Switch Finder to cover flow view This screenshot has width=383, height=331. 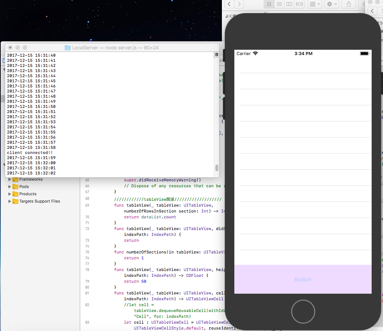[x=300, y=4]
